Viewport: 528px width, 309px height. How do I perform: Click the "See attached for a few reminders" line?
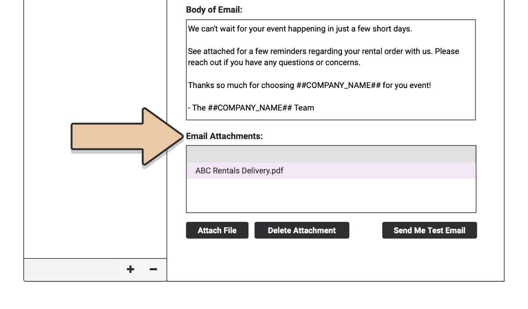[x=323, y=51]
